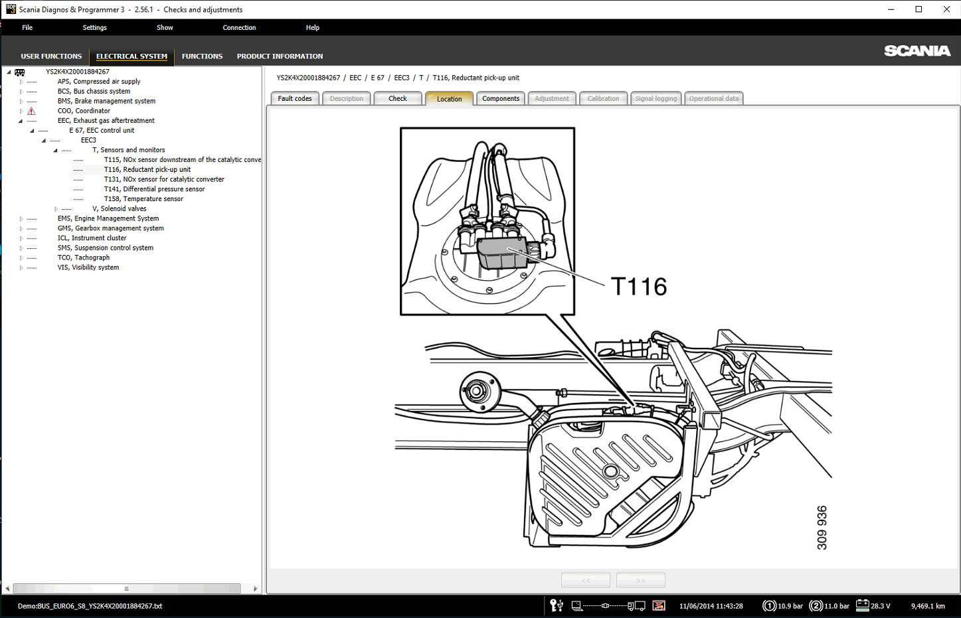Click the 28.3 V voltage reading
This screenshot has width=961, height=618.
[x=881, y=606]
